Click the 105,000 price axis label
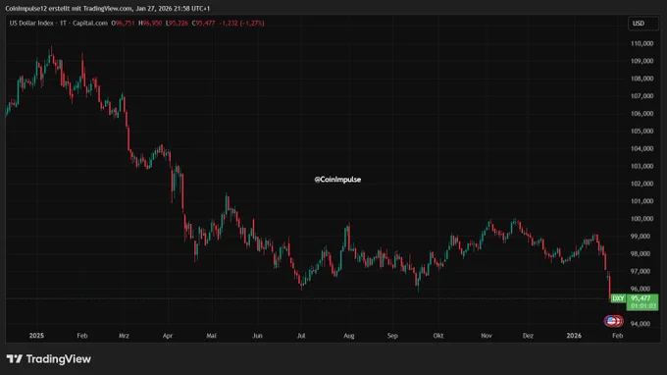 tap(641, 131)
